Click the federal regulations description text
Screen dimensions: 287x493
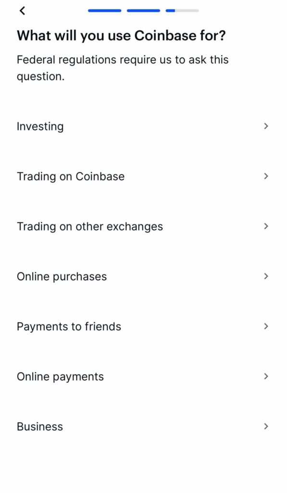pos(123,67)
